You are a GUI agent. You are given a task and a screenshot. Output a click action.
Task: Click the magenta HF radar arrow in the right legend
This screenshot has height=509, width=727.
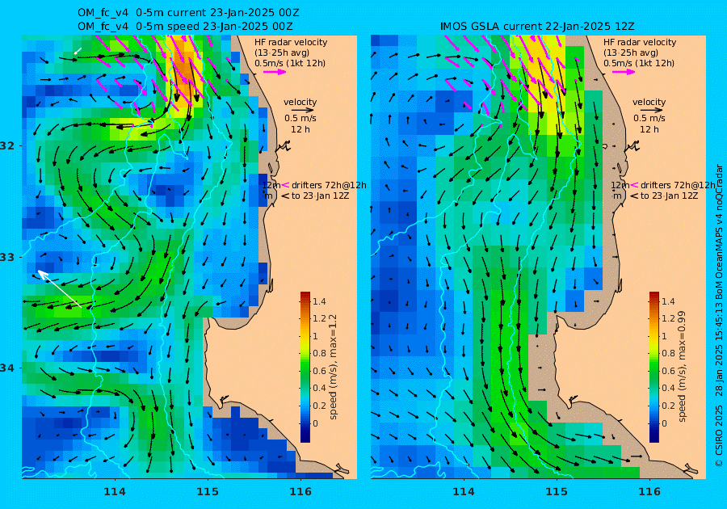coord(624,72)
